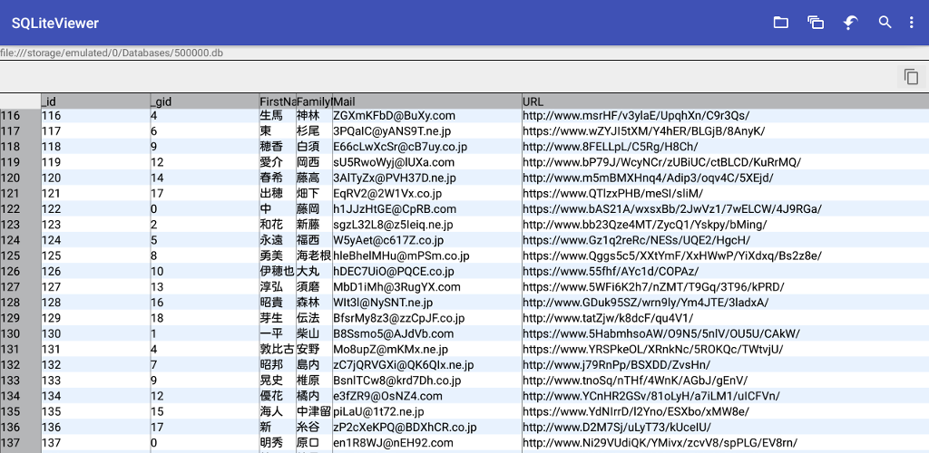Select the FirstName column header

point(277,101)
